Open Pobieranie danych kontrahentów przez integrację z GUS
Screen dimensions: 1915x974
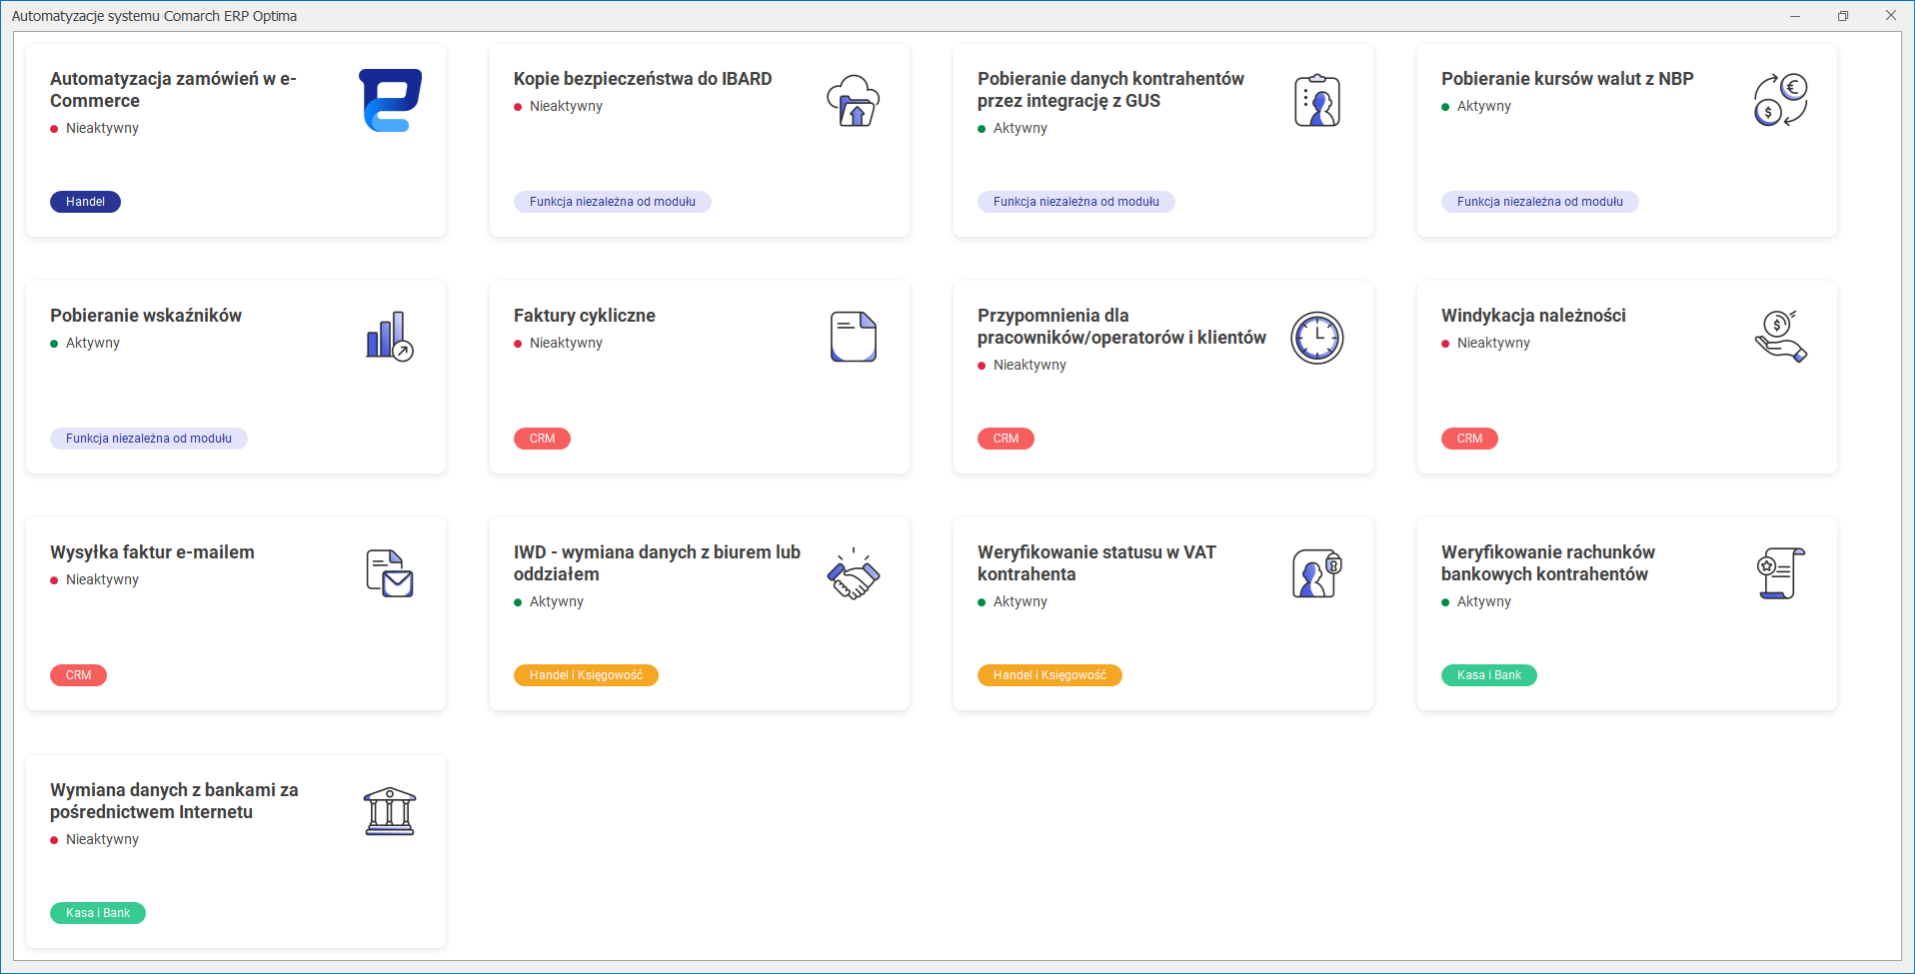coord(1110,90)
